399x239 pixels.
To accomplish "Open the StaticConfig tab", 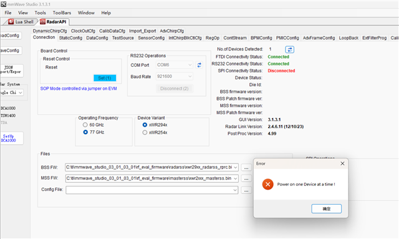I will pyautogui.click(x=70, y=38).
